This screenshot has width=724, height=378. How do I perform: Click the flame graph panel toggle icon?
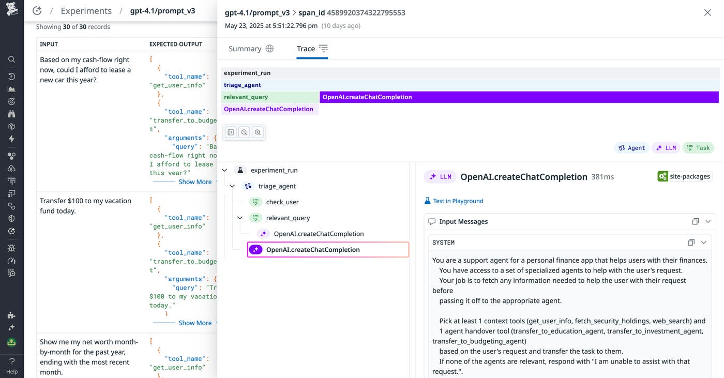pos(231,132)
